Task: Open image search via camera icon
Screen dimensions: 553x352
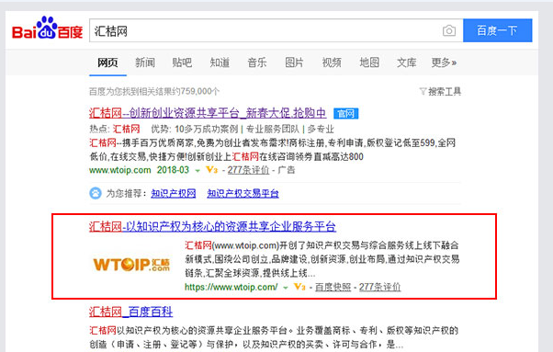Action: (448, 30)
